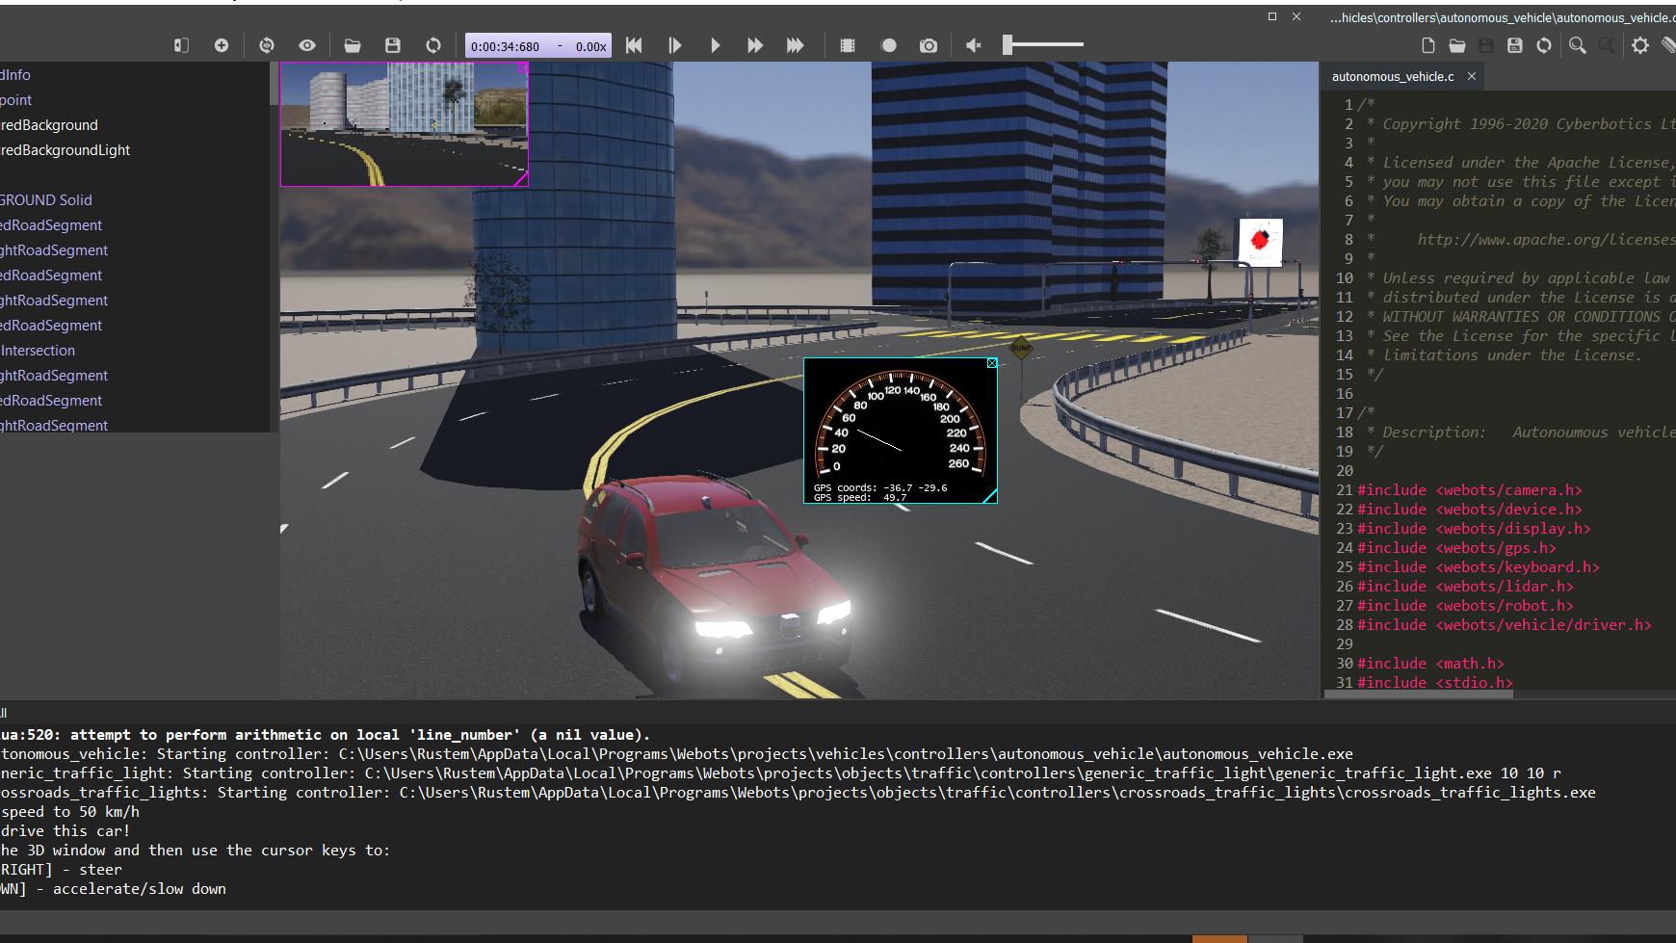Float the text editor dock with the square icon

coord(1272,16)
